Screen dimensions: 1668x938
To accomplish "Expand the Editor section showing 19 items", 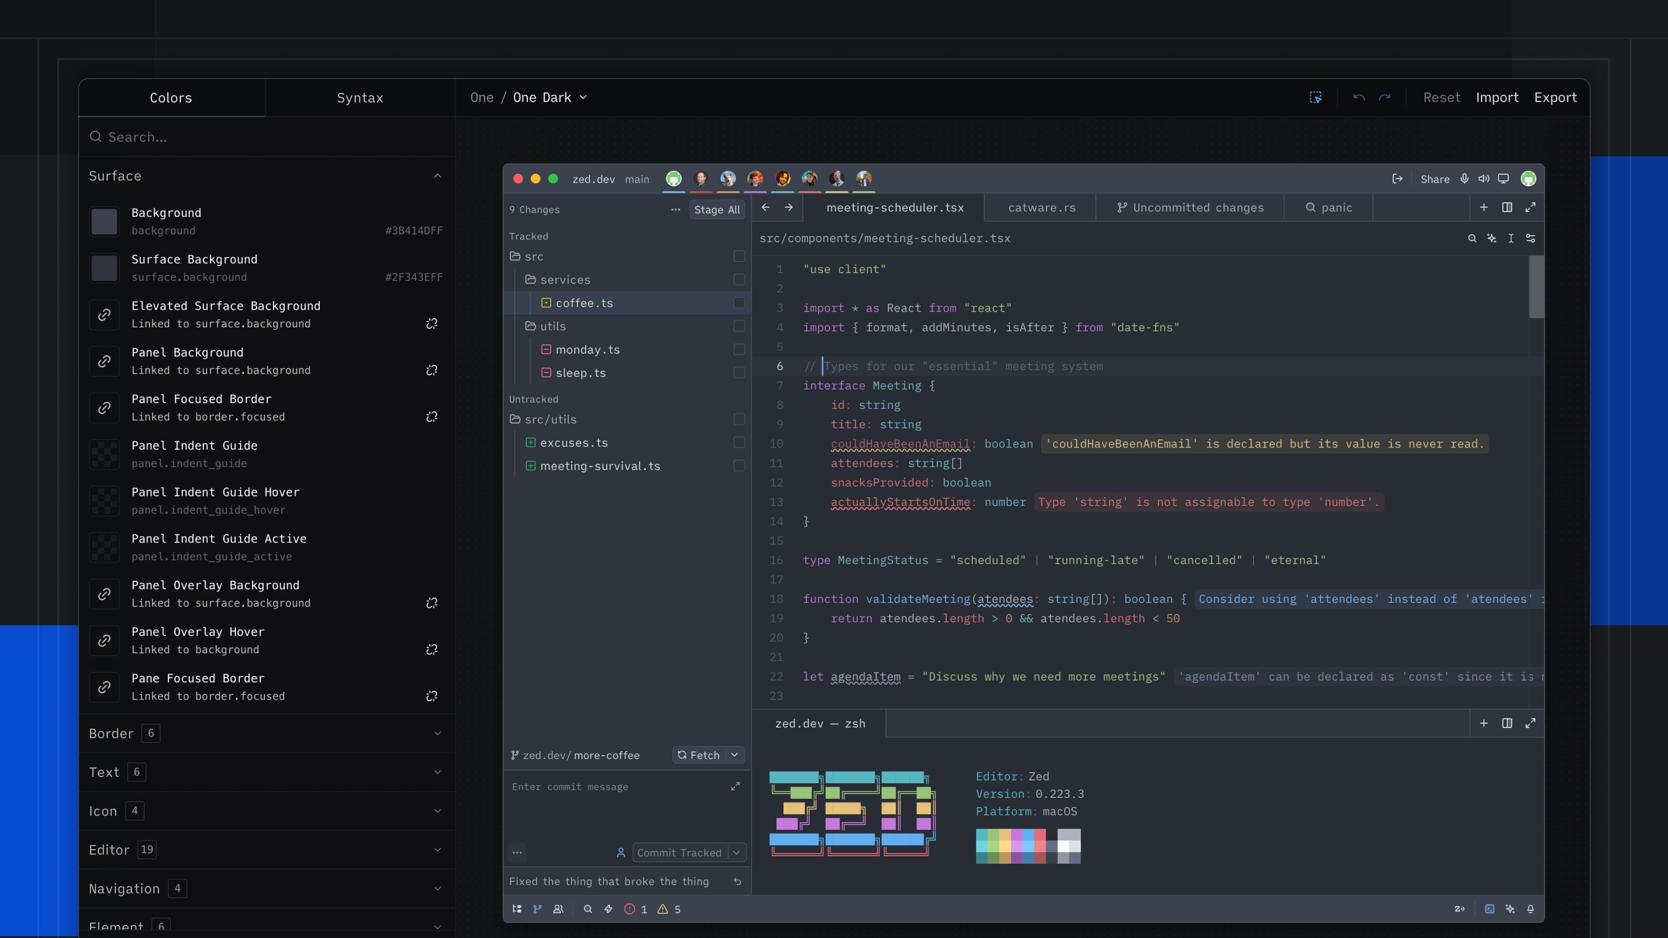I will pyautogui.click(x=438, y=849).
